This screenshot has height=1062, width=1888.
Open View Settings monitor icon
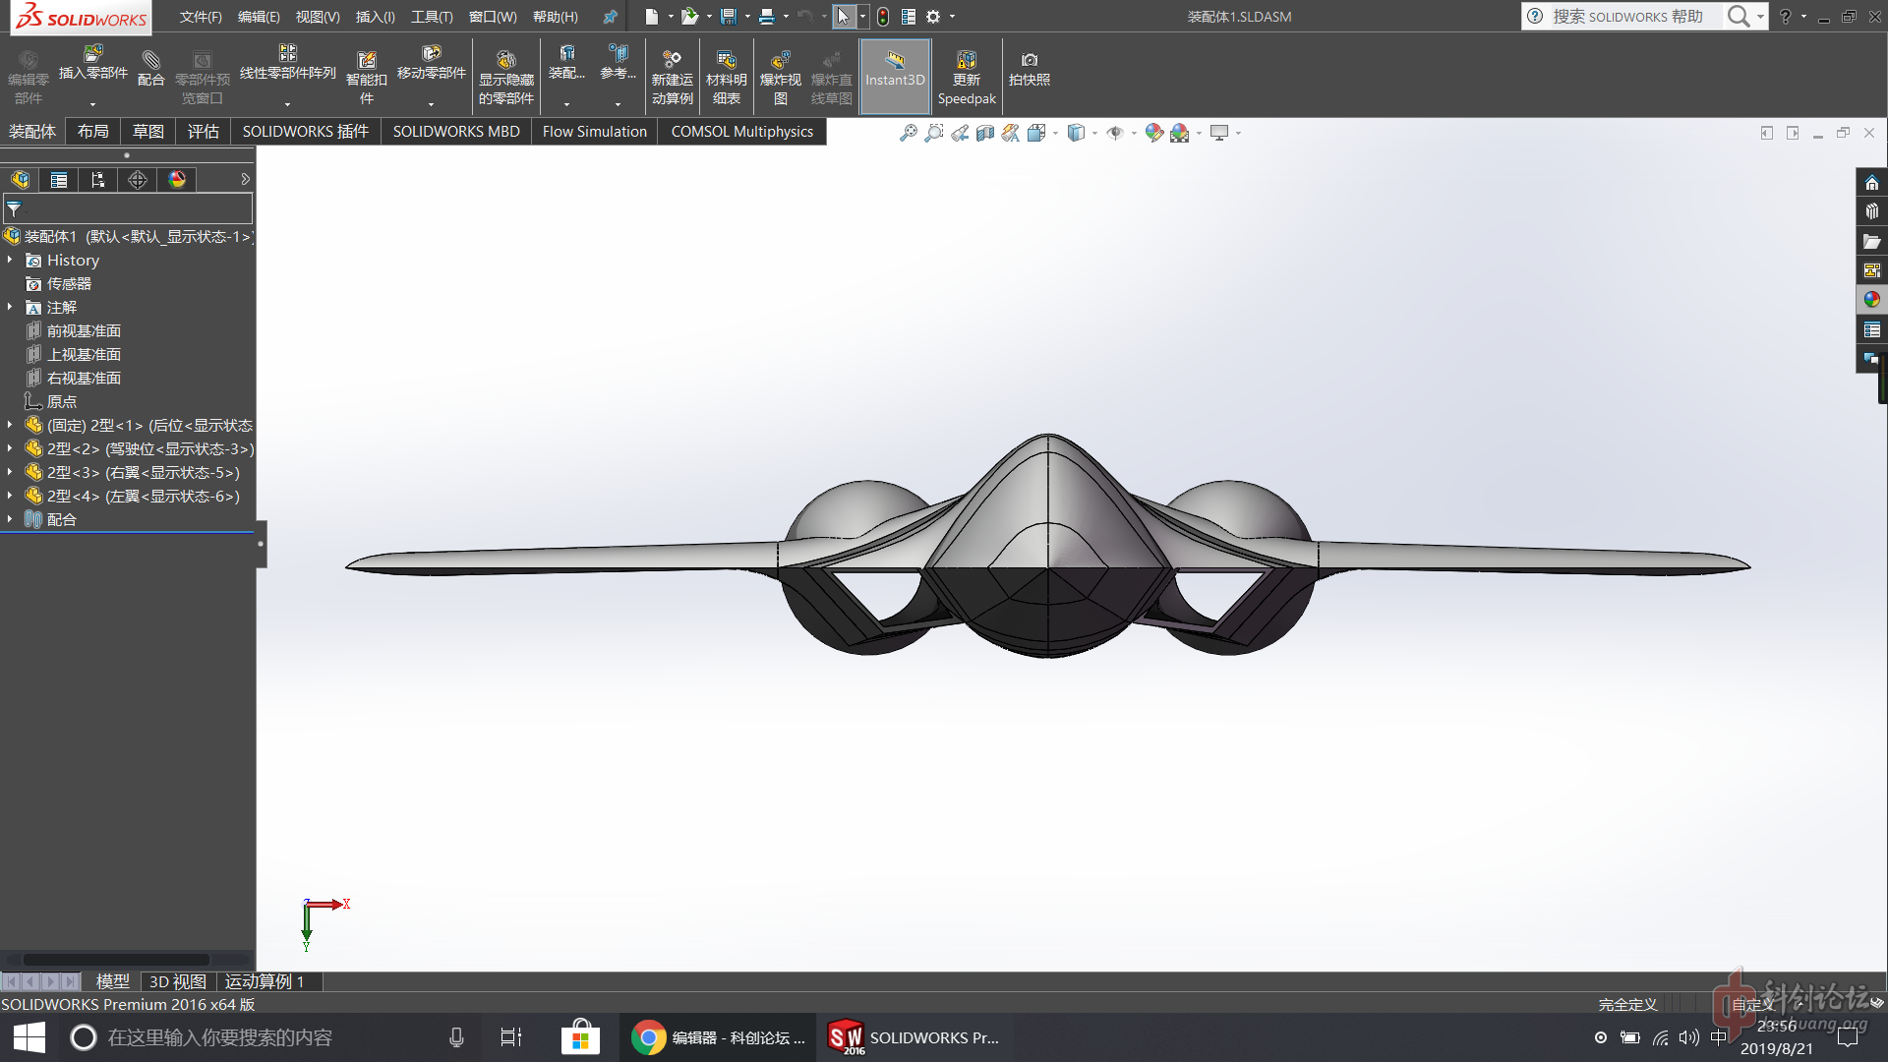tap(1219, 133)
